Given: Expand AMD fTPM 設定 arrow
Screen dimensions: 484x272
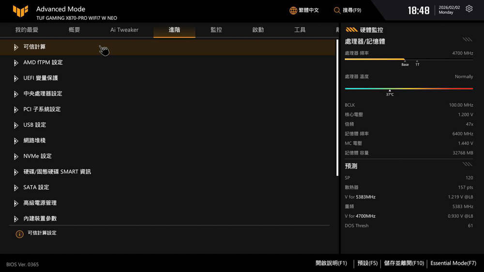Looking at the screenshot, I should click(16, 63).
